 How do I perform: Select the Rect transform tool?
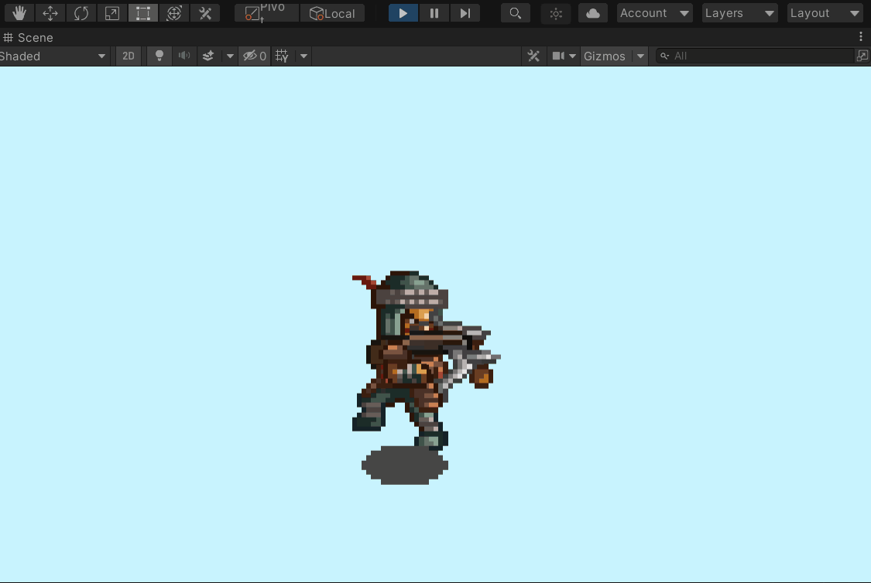[143, 13]
